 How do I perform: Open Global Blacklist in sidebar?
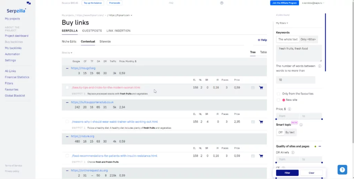(15, 96)
